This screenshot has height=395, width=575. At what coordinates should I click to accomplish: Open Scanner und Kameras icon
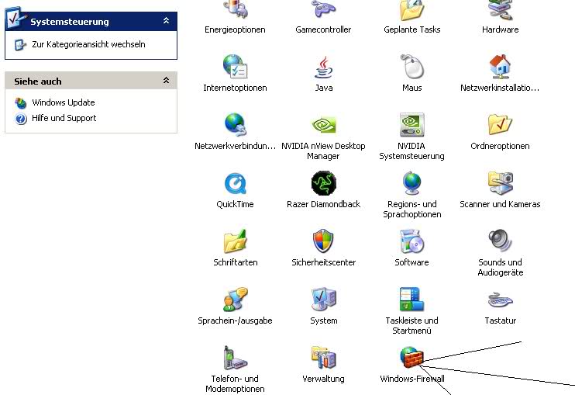point(500,183)
